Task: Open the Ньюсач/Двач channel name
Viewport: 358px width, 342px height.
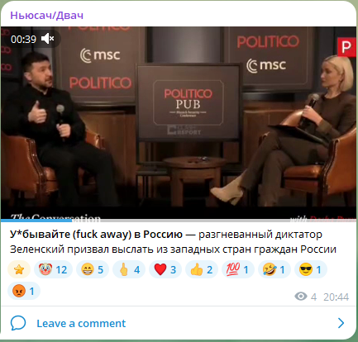Action: coord(46,15)
